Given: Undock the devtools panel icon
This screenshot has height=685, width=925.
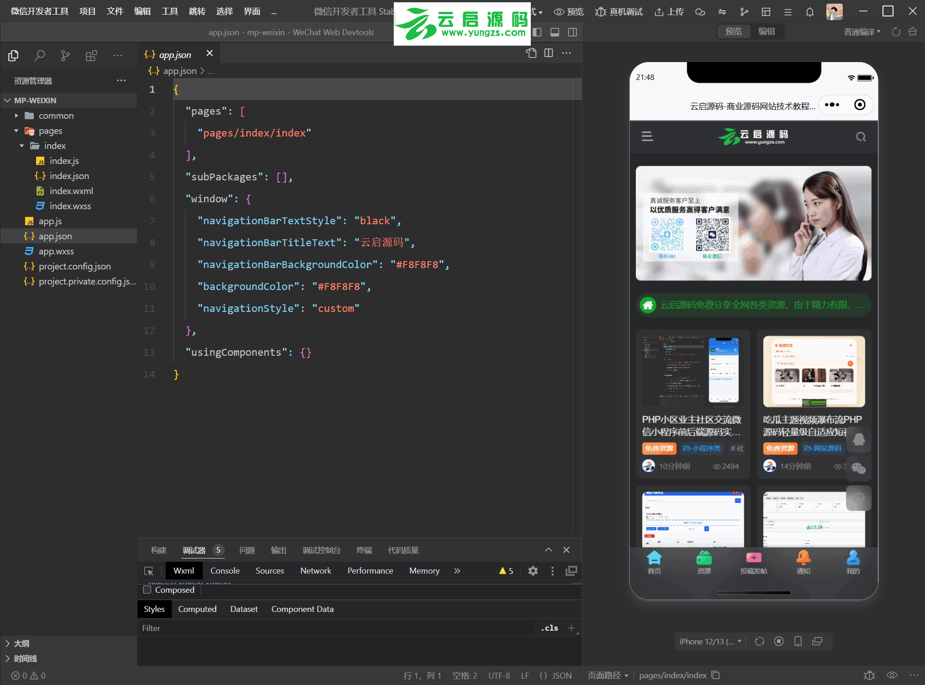Looking at the screenshot, I should tap(571, 571).
